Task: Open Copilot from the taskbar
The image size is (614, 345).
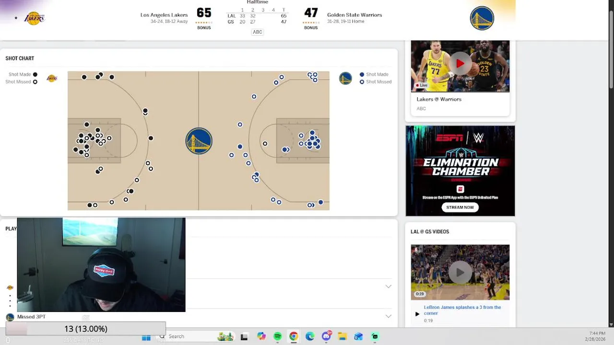Action: (x=261, y=337)
